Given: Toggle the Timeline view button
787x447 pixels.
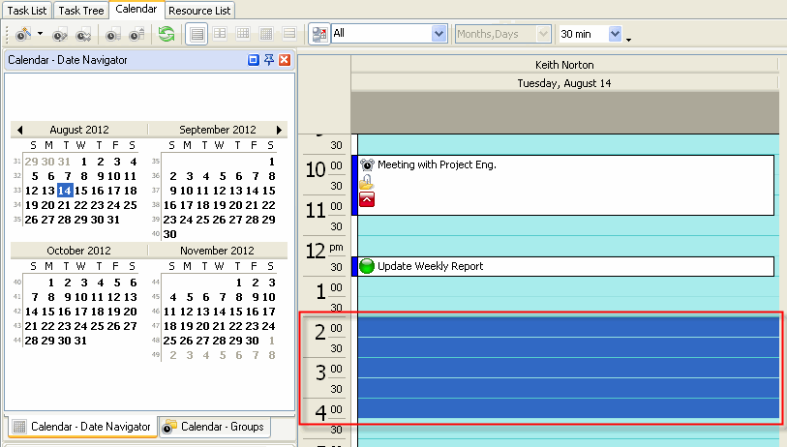Looking at the screenshot, I should (x=288, y=34).
